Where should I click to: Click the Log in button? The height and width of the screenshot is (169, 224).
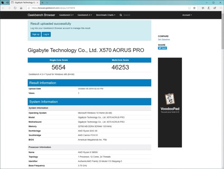pyautogui.click(x=46, y=35)
